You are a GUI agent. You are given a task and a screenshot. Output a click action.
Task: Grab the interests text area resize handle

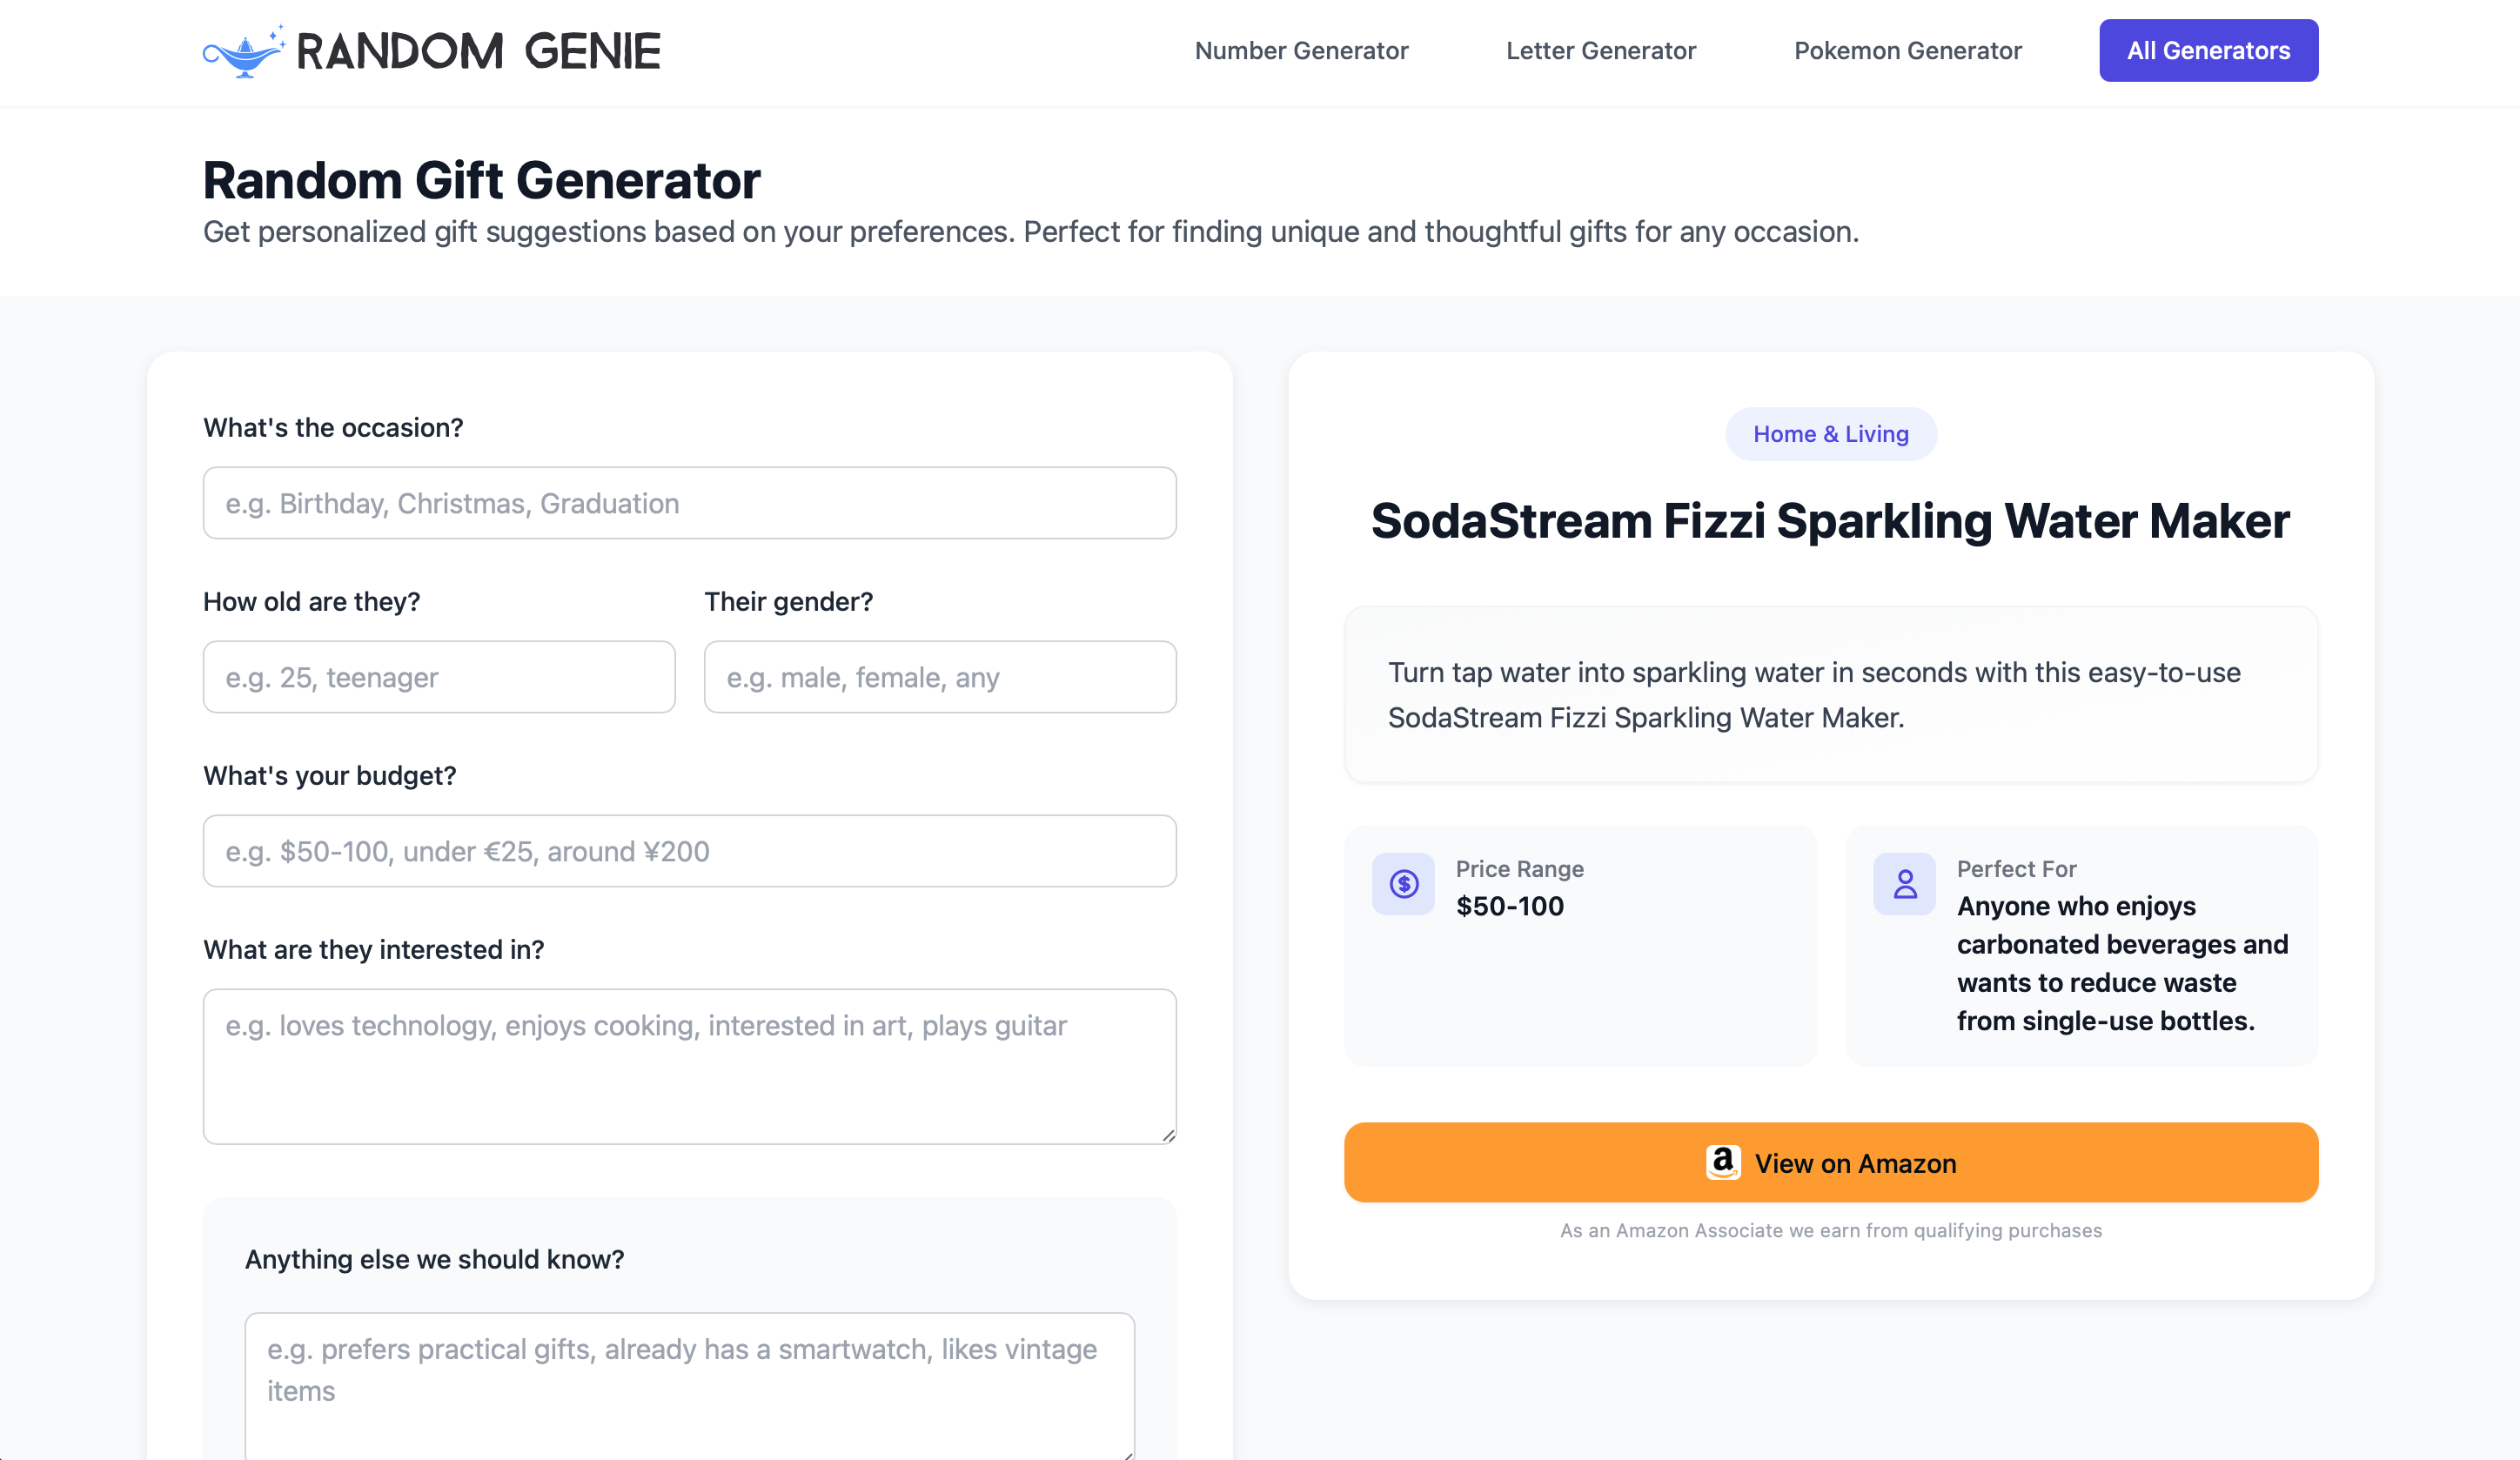1168,1136
